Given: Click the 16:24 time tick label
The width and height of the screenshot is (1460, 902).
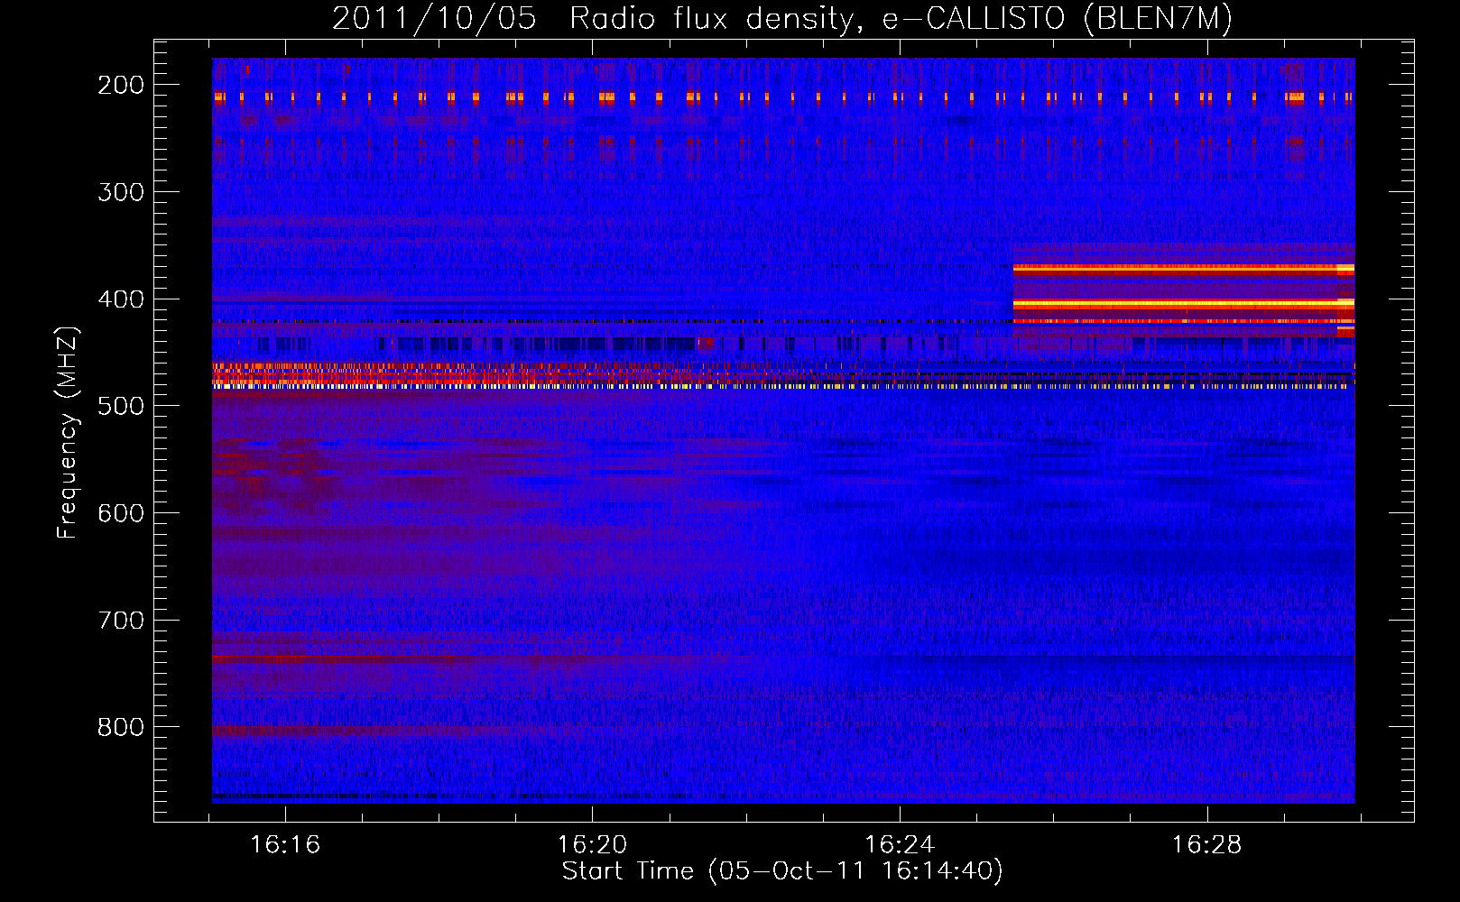Looking at the screenshot, I should coord(900,845).
